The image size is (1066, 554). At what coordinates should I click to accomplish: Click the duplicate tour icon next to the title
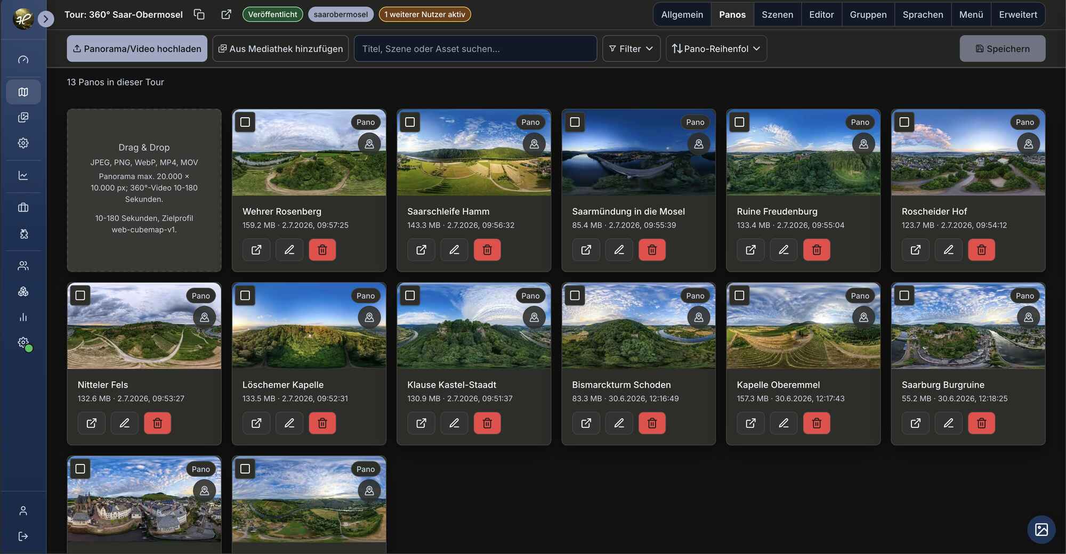point(199,14)
